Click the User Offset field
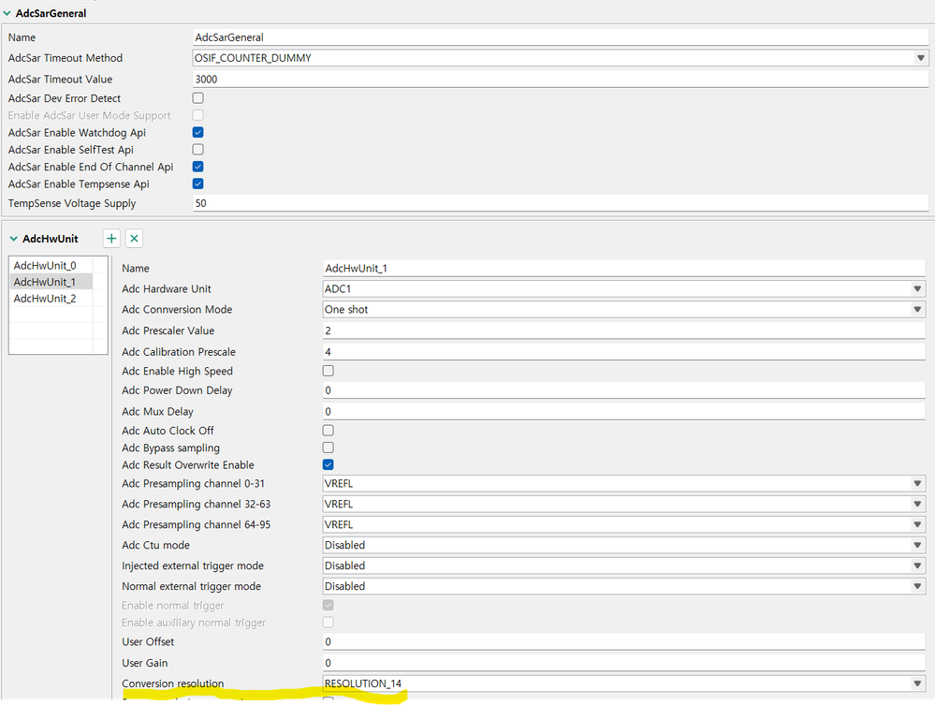 click(x=623, y=641)
